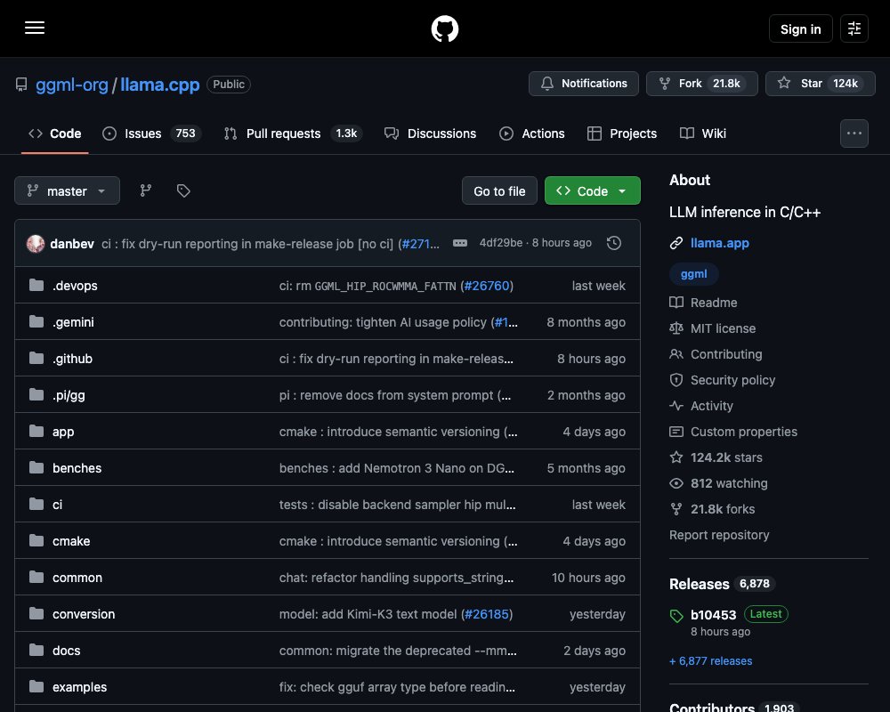This screenshot has height=712, width=890.
Task: Click the GitHub logo
Action: [x=445, y=28]
